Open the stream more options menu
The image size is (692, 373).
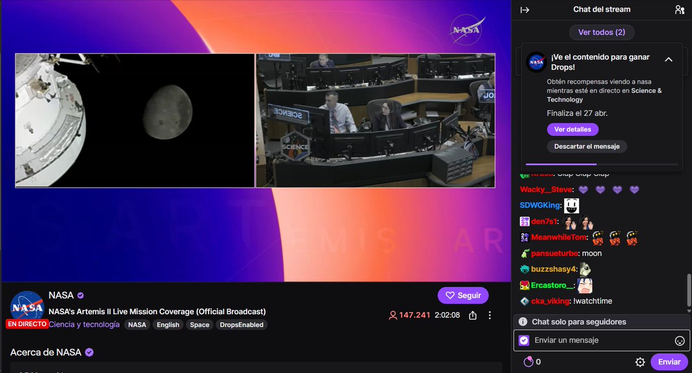490,315
